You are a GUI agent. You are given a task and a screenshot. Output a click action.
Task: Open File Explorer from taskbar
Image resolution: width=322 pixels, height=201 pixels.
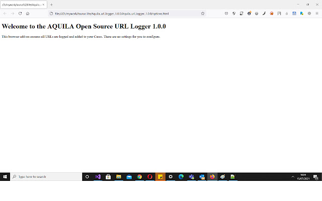(x=119, y=176)
